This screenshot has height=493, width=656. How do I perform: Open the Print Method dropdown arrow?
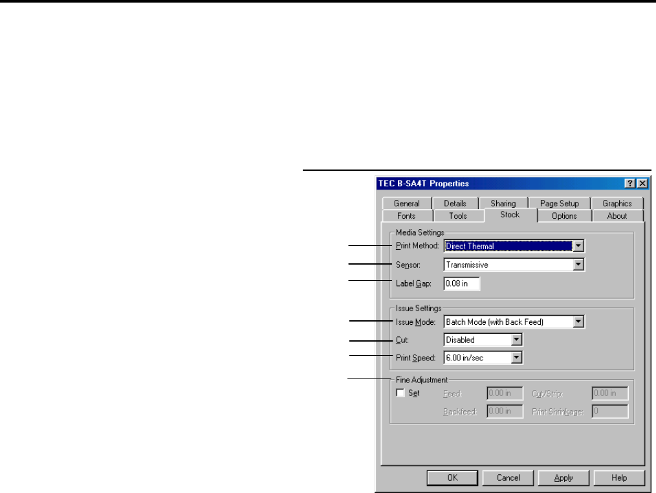coord(578,246)
